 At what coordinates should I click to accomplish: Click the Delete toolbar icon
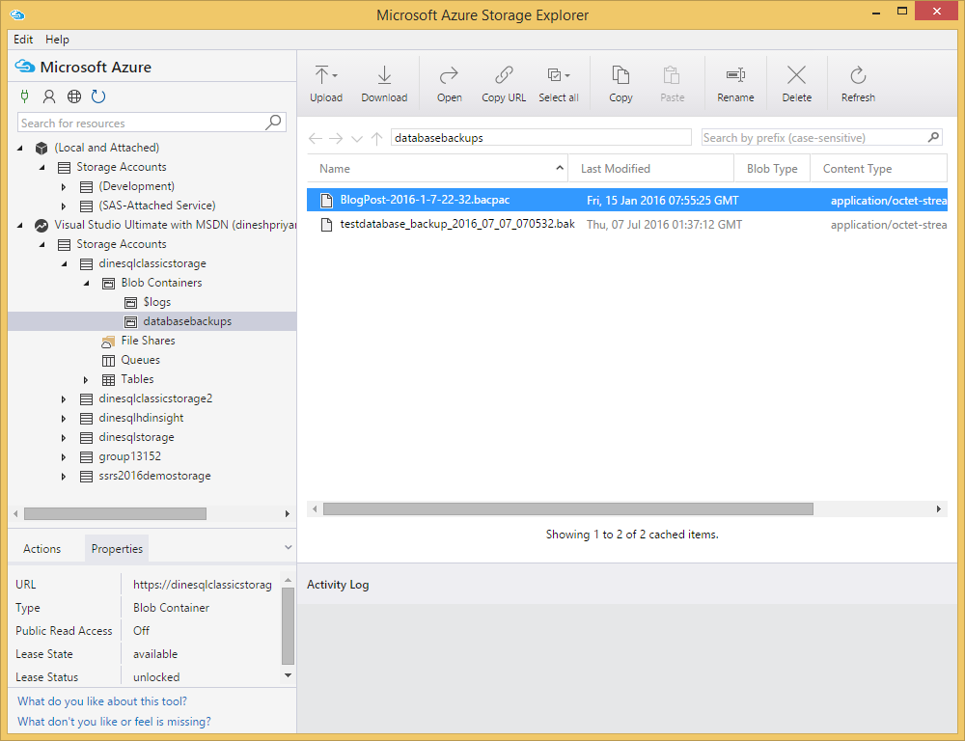pyautogui.click(x=796, y=75)
